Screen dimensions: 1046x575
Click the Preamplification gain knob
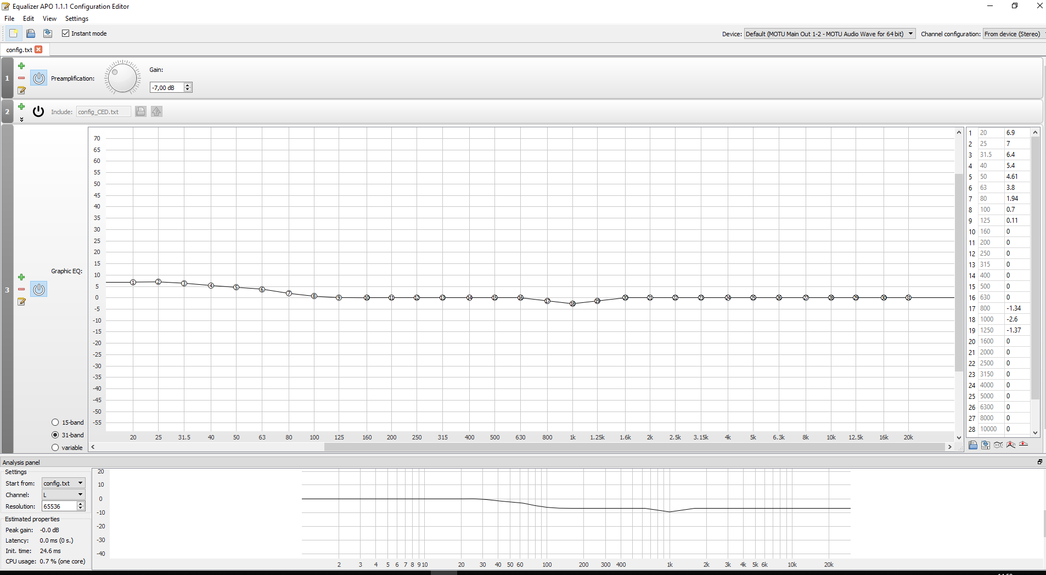[x=122, y=78]
